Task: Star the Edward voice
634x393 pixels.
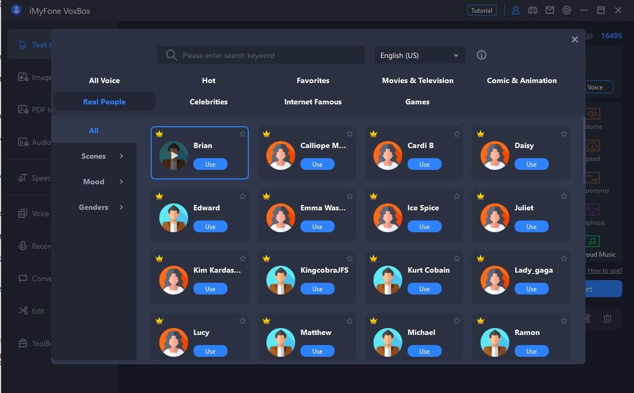Action: (242, 196)
